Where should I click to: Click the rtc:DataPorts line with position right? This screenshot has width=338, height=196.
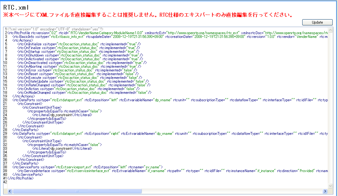170,134
